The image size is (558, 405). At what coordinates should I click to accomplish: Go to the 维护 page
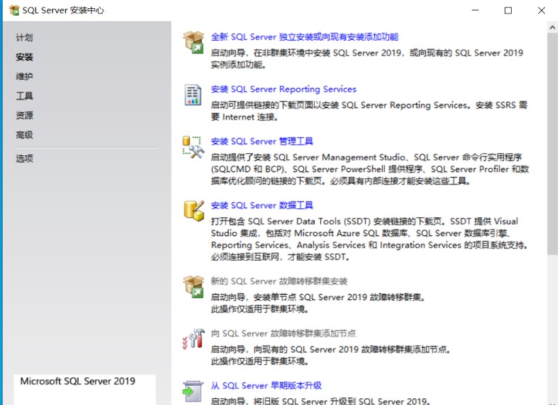25,76
